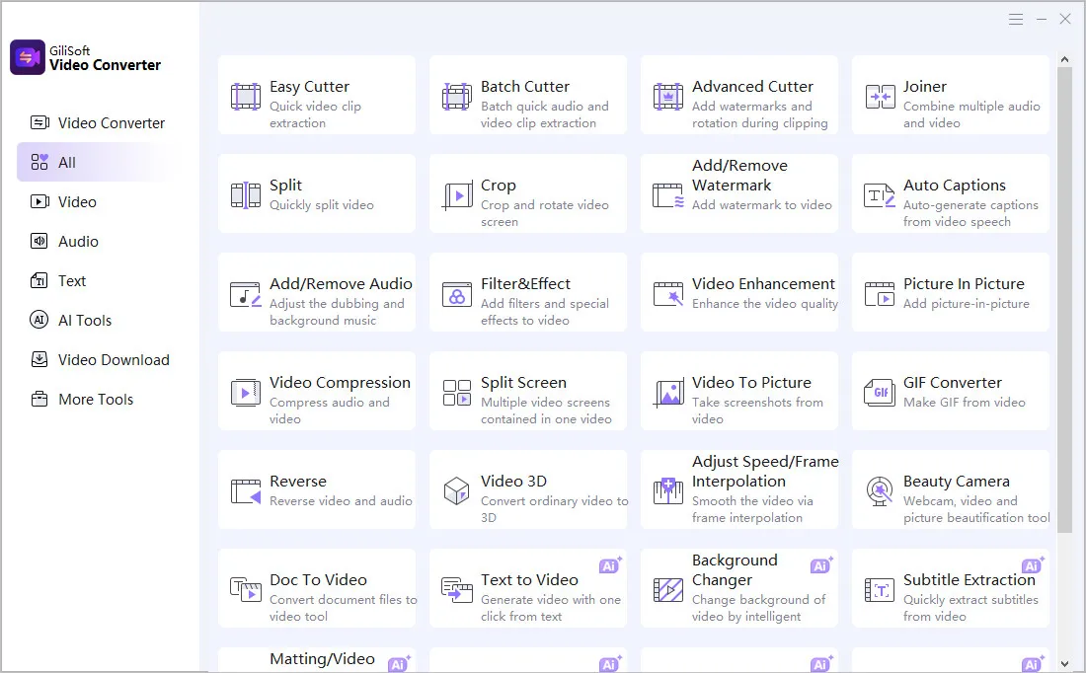Minimize the GiliSoft window
Viewport: 1086px width, 673px height.
1041,20
